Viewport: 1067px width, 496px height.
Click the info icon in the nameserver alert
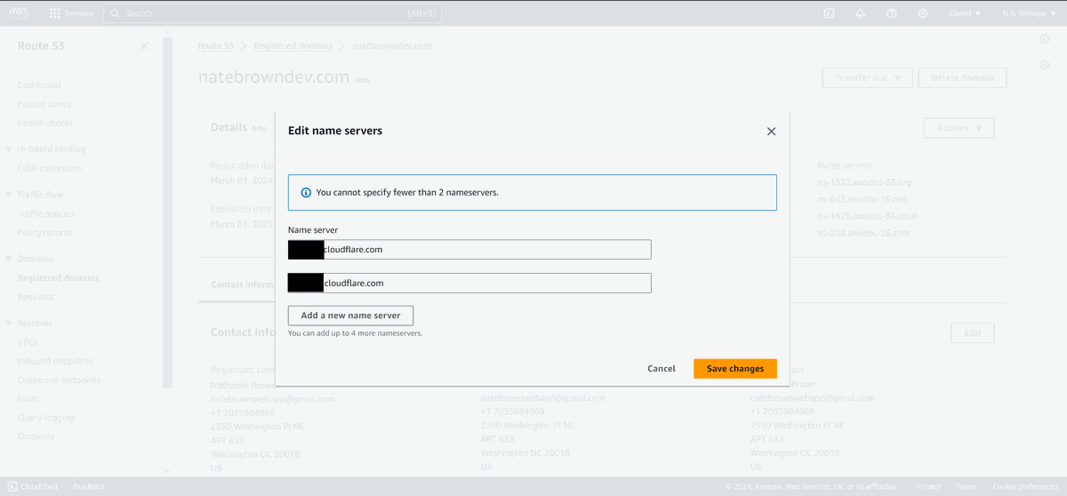(x=306, y=192)
